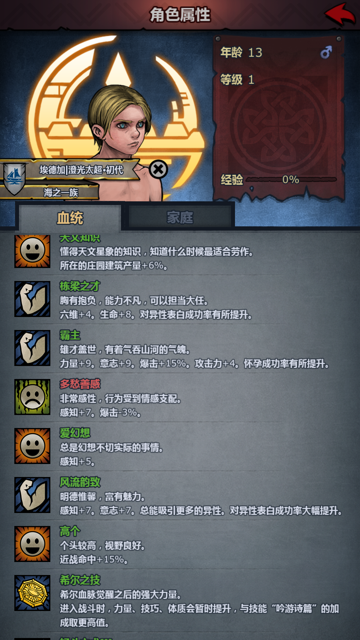Open the 希尔之技 trait title
360x640 pixels.
80,580
